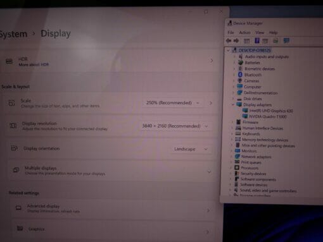Screen dimensions: 323x242
Task: Select Mice and other pointing devices
Action: (268, 145)
